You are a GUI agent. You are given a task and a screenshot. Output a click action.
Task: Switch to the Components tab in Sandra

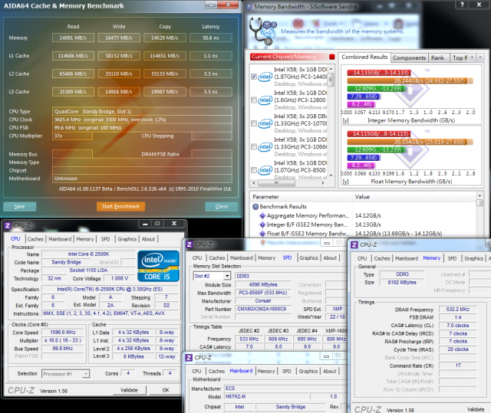point(410,57)
